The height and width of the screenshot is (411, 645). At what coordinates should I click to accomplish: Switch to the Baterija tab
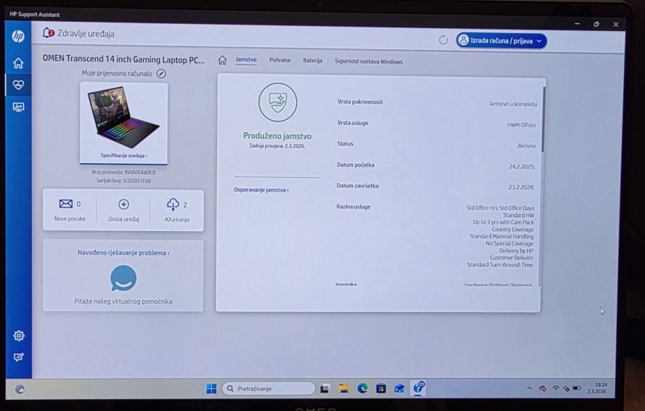[x=312, y=60]
